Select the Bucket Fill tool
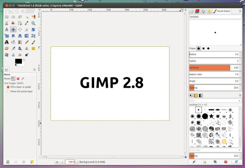The height and width of the screenshot is (168, 245). click(x=13, y=42)
